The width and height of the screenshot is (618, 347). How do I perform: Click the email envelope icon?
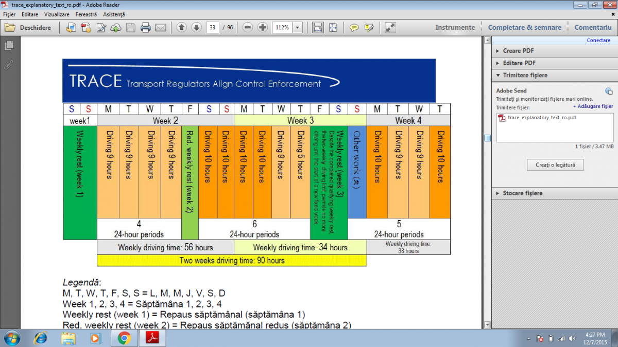click(x=161, y=28)
